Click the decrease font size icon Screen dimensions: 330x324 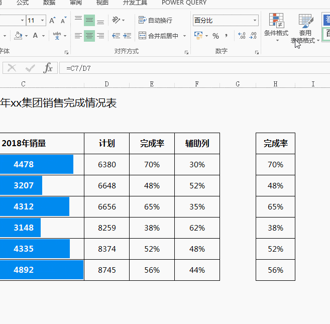pyautogui.click(x=64, y=21)
